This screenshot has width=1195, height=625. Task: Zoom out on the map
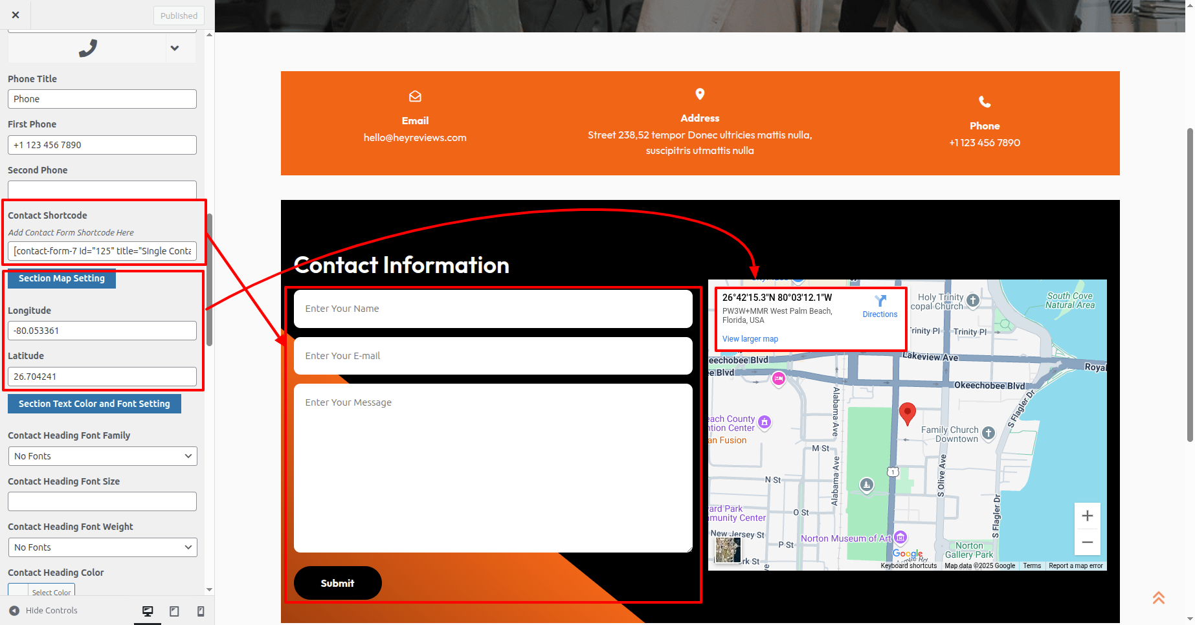(1087, 542)
